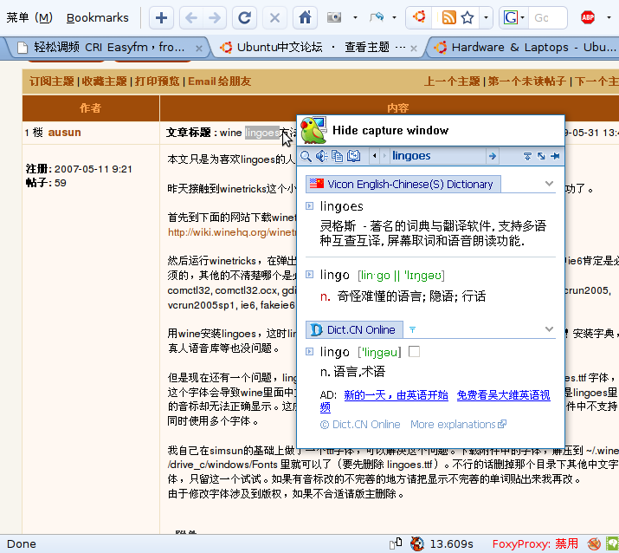Open the camera tool dropdown arrow
Image resolution: width=619 pixels, height=553 pixels.
click(x=355, y=18)
